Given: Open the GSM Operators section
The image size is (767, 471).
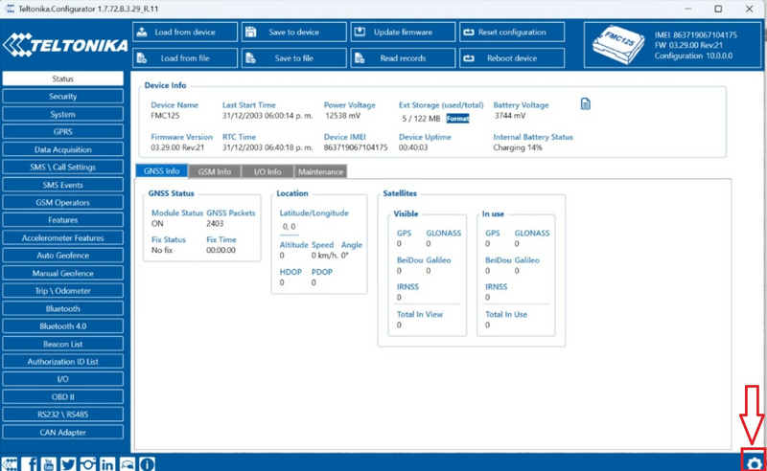Looking at the screenshot, I should tap(63, 202).
